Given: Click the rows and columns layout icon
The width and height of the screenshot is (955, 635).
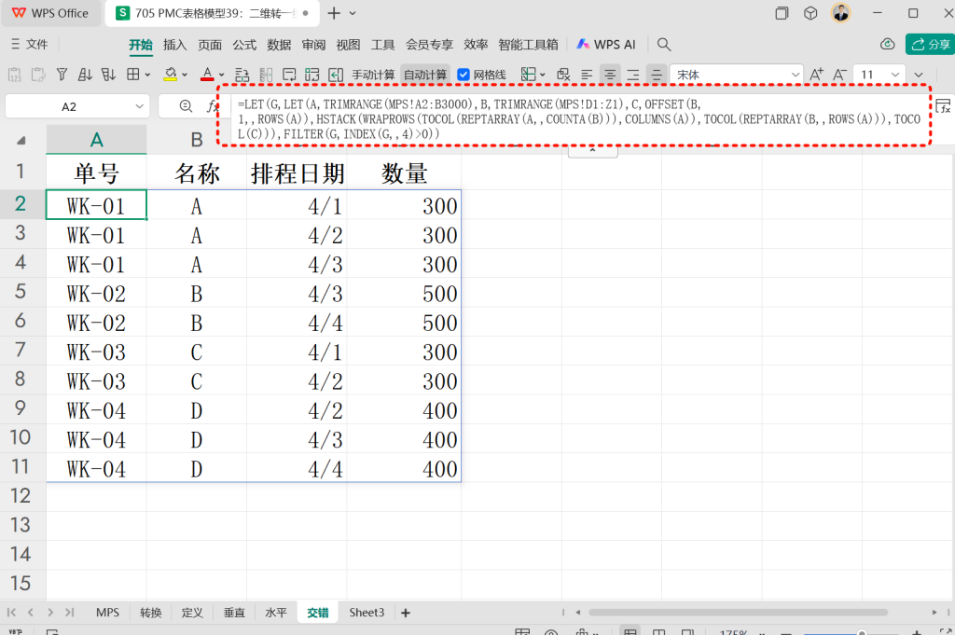Looking at the screenshot, I should [x=312, y=75].
